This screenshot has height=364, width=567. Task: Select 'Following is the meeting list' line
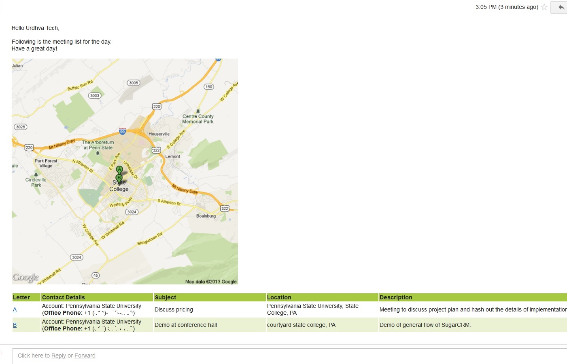pos(62,42)
